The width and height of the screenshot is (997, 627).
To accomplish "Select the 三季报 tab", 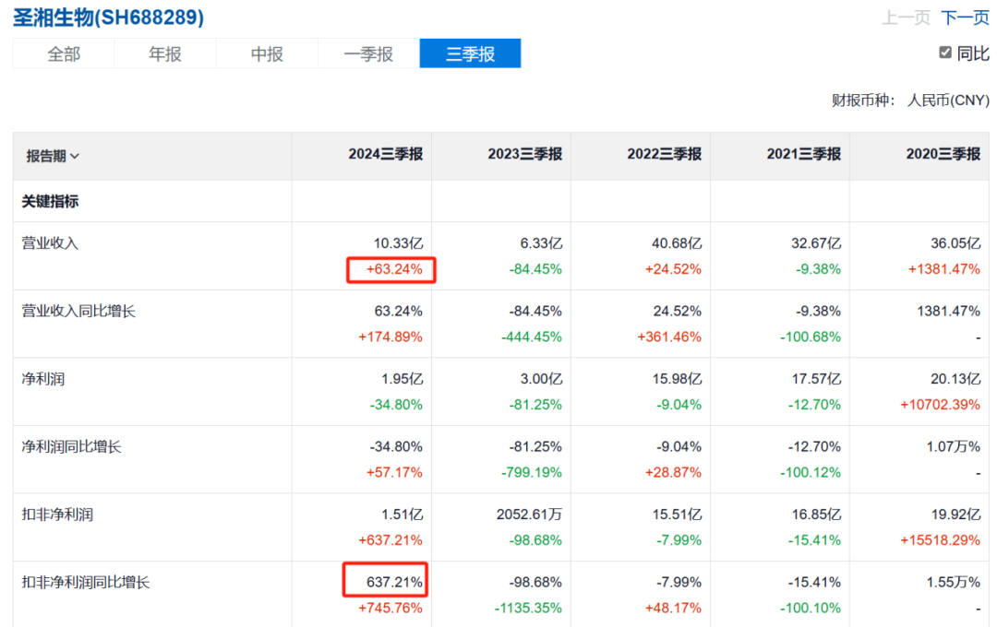I will click(x=470, y=53).
